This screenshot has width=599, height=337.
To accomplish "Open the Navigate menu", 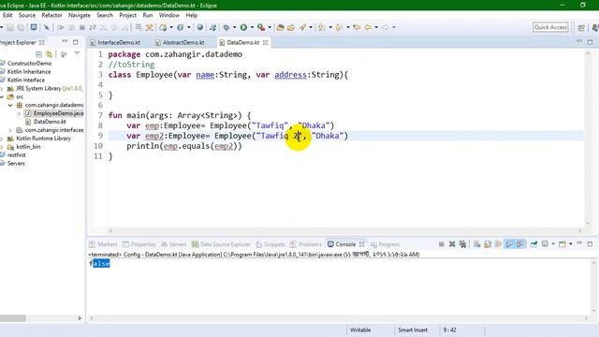I will 80,15.
